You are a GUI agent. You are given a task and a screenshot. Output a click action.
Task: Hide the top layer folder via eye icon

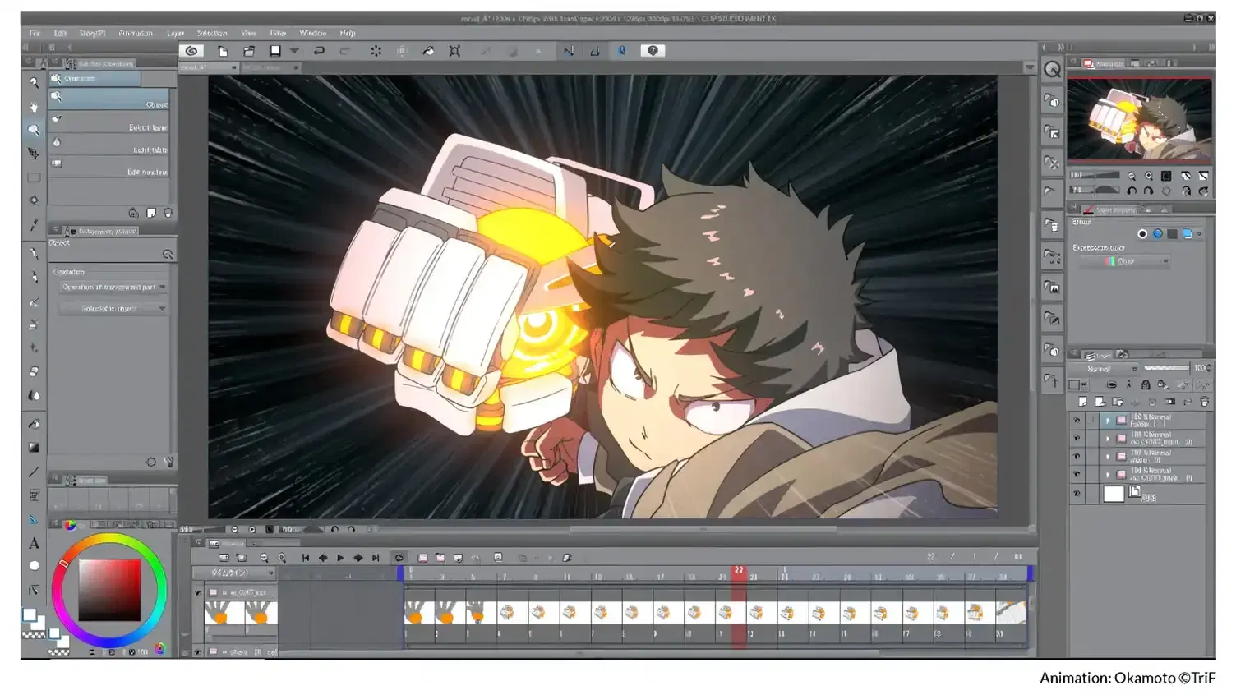point(1077,420)
